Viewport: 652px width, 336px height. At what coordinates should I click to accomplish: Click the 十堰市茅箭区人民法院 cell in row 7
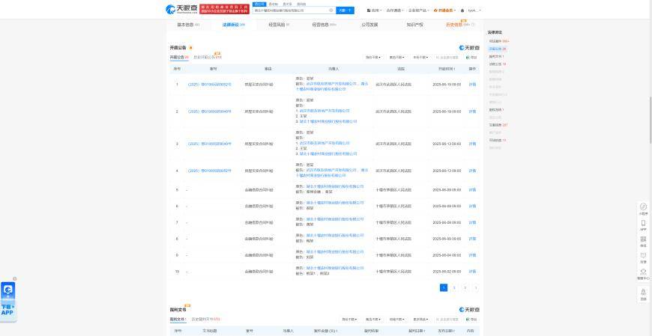coord(393,222)
